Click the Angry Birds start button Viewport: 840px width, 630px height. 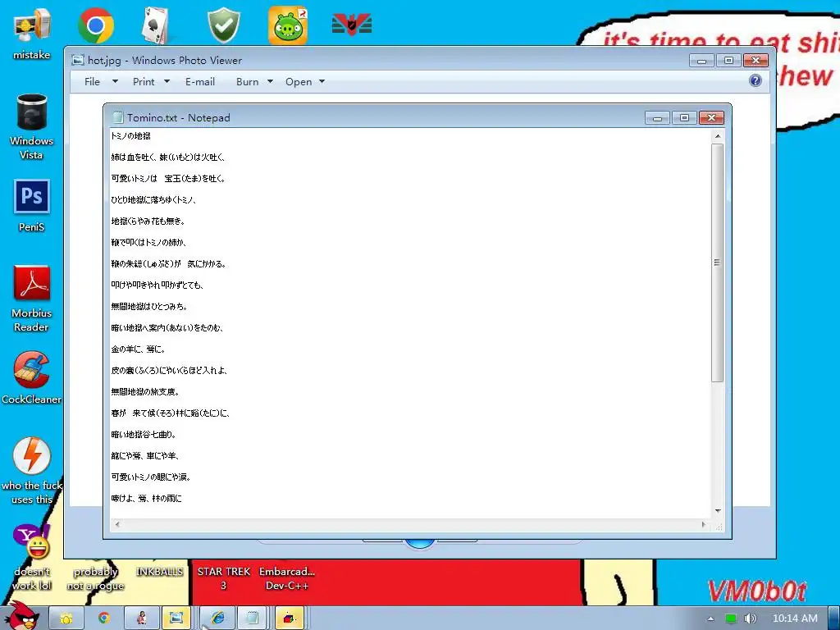(x=21, y=616)
